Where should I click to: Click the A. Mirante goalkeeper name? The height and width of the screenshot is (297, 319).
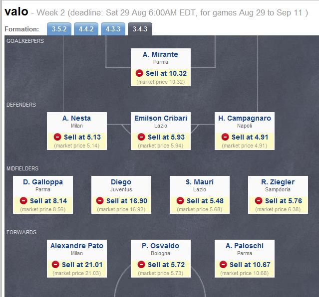click(161, 54)
